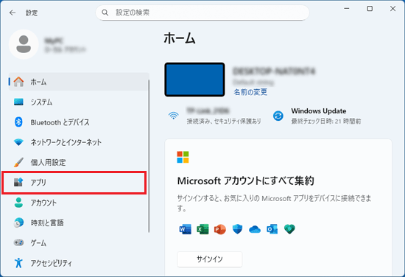This screenshot has height=277, width=405.
Task: Click the Outlook app icon
Action: pyautogui.click(x=272, y=229)
